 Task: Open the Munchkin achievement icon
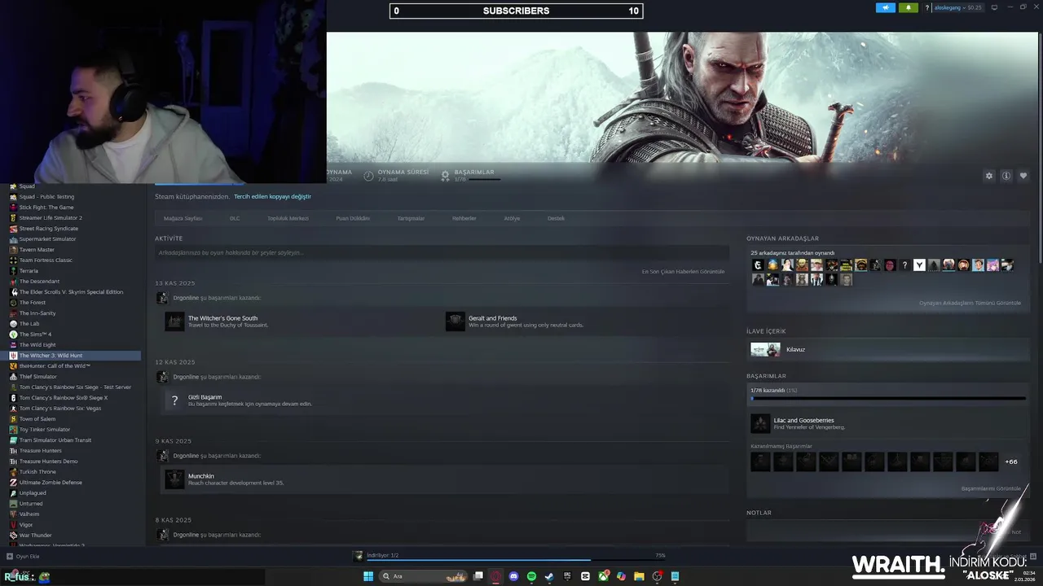pos(174,479)
